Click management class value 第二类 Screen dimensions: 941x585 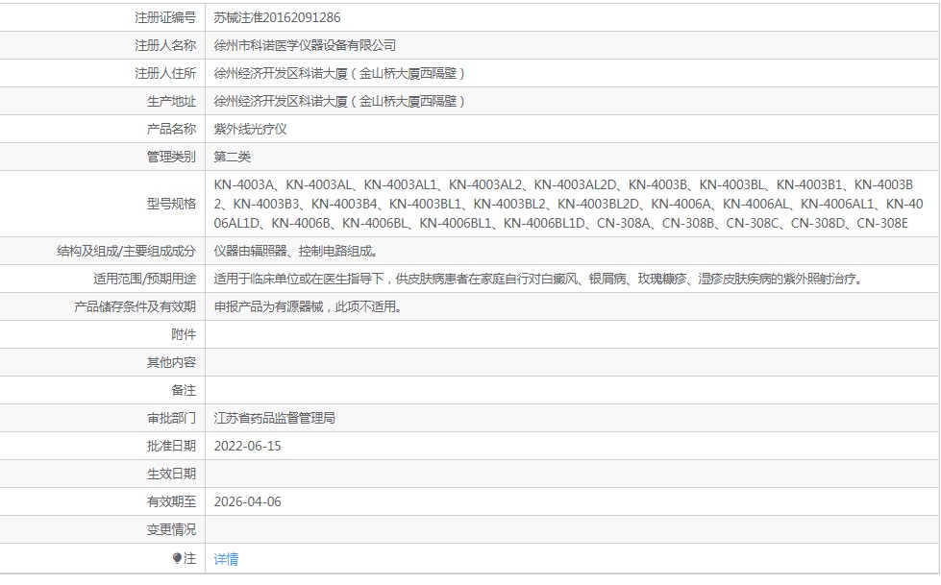[x=233, y=157]
